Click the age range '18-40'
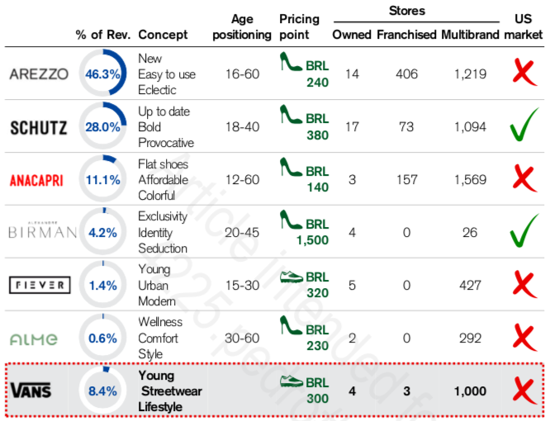550x421 pixels. [x=242, y=127]
